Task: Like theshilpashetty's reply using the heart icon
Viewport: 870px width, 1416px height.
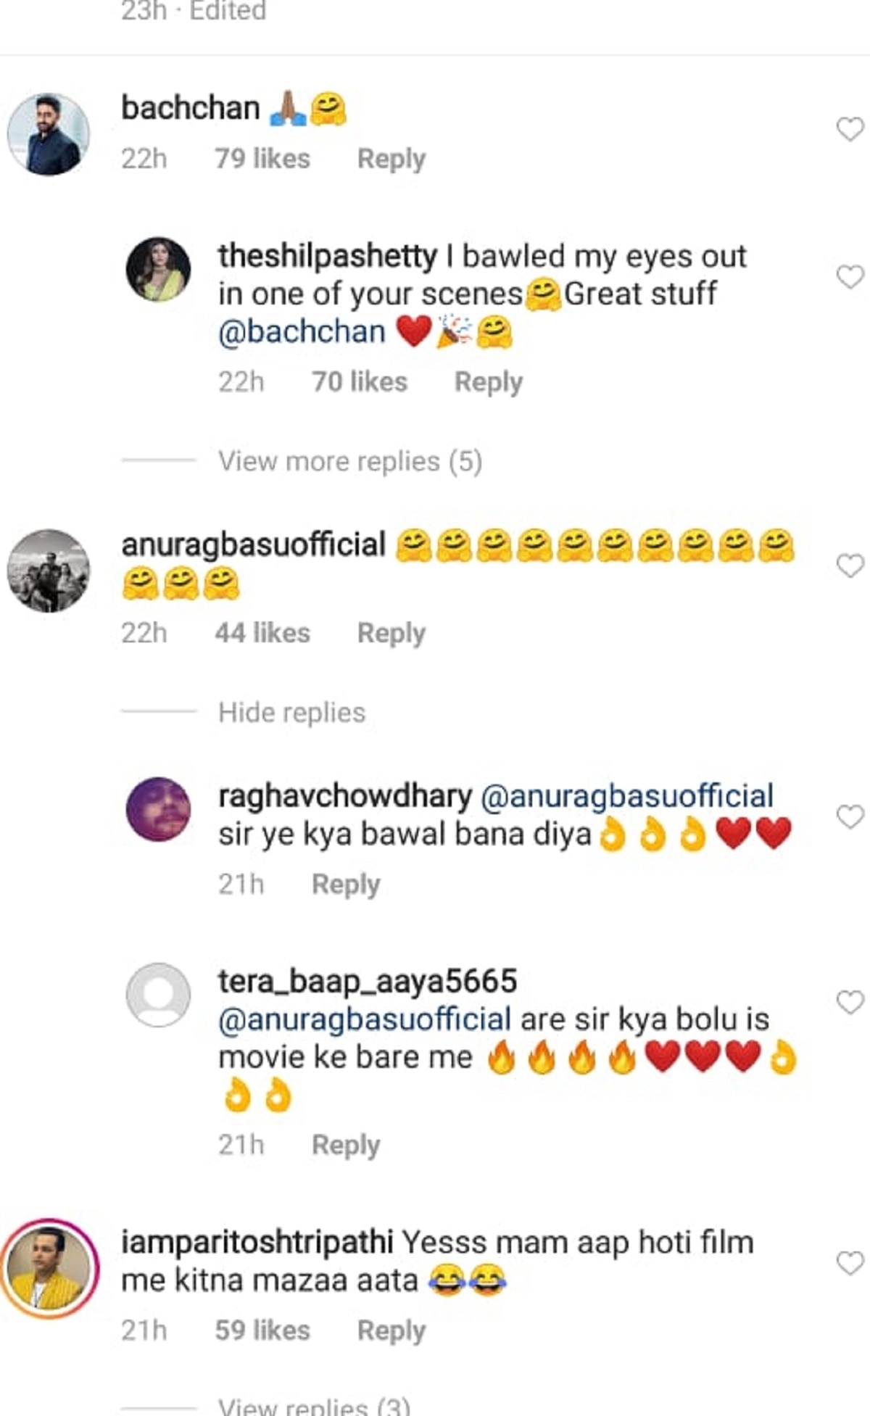Action: click(850, 276)
